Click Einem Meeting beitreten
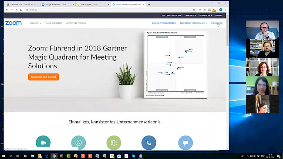This screenshot has width=283, height=159. coord(164,23)
